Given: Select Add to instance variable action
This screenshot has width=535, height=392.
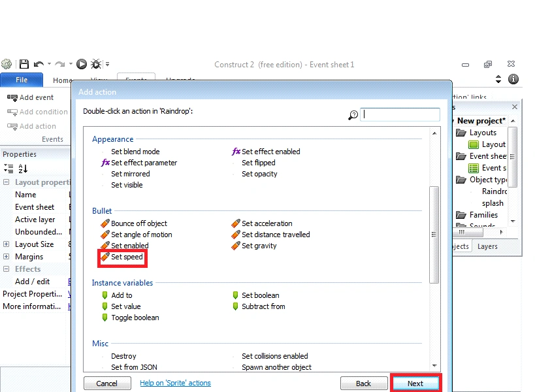Looking at the screenshot, I should (x=117, y=295).
